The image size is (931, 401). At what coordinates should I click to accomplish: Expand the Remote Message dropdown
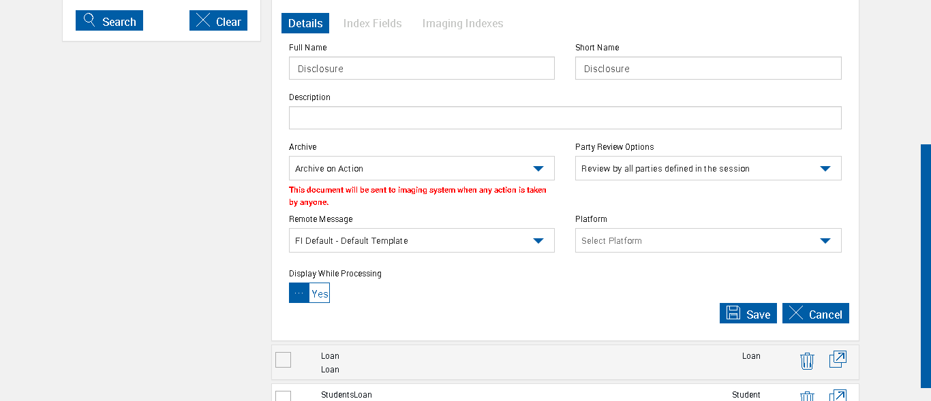pos(421,240)
